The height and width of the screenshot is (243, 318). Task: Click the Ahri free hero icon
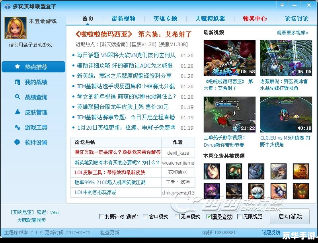[212, 171]
